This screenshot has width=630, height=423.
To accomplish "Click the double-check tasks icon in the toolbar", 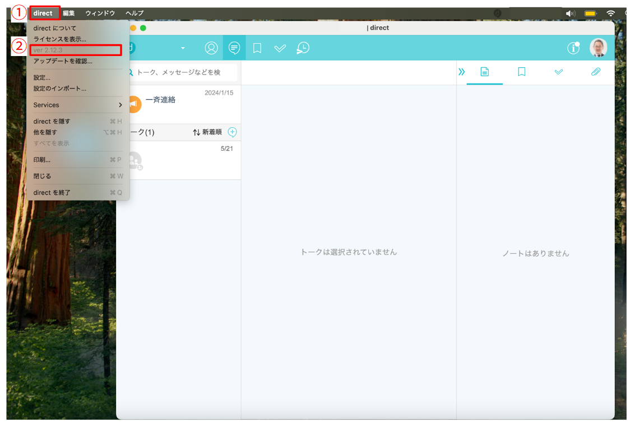I will (x=280, y=48).
